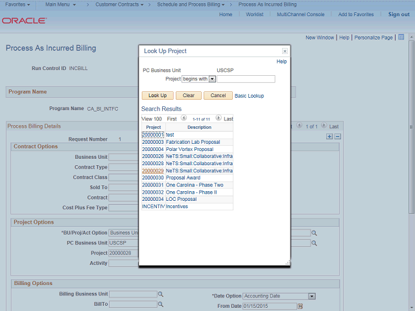Click Last link in Search Results
The image size is (415, 311).
[x=228, y=119]
